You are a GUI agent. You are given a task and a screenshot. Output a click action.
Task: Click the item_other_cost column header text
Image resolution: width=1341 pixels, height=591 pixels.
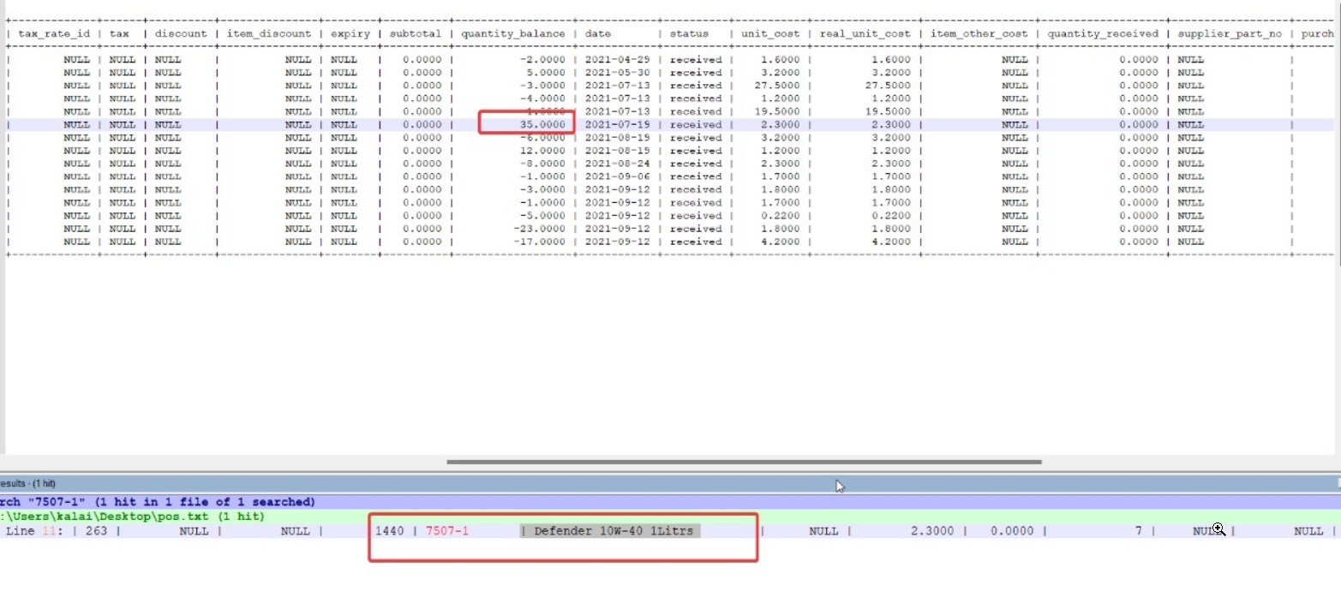tap(978, 34)
